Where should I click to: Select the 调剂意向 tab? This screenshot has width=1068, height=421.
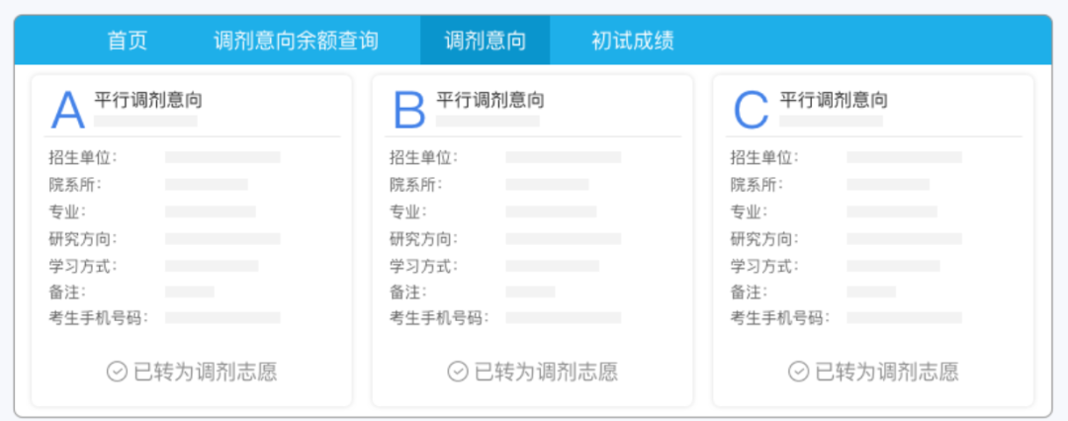(485, 41)
